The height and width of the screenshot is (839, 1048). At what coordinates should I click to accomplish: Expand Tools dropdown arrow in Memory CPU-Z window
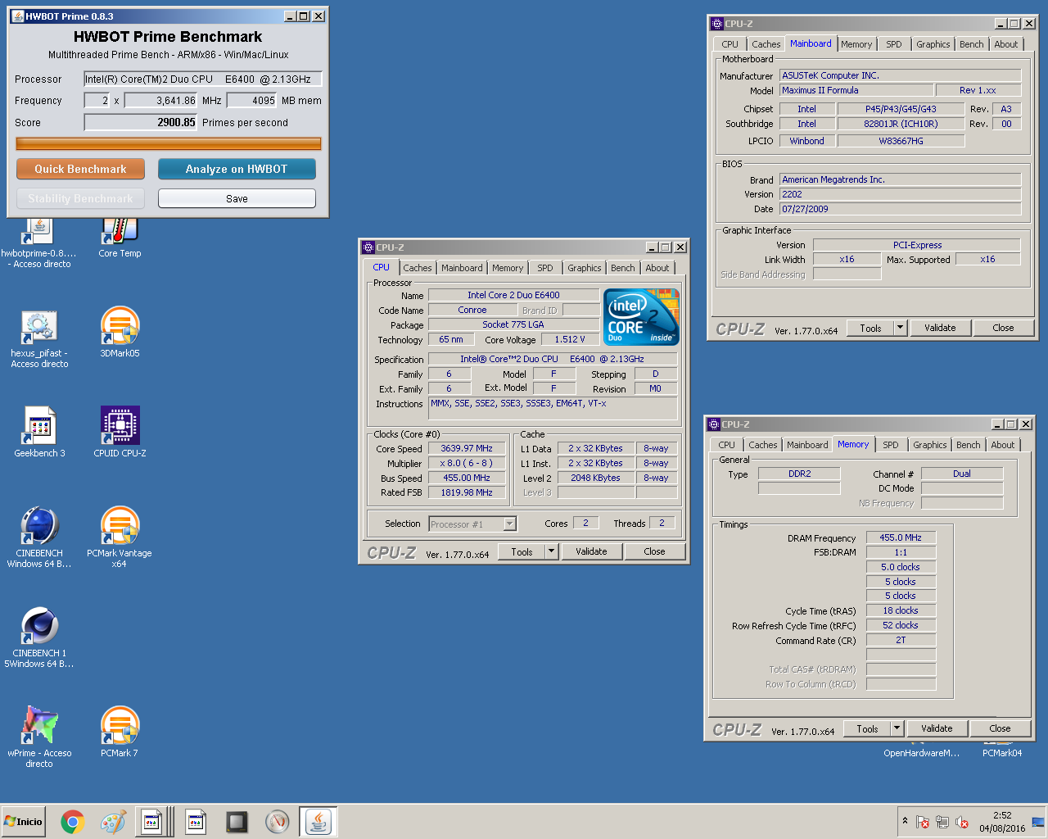click(x=897, y=728)
